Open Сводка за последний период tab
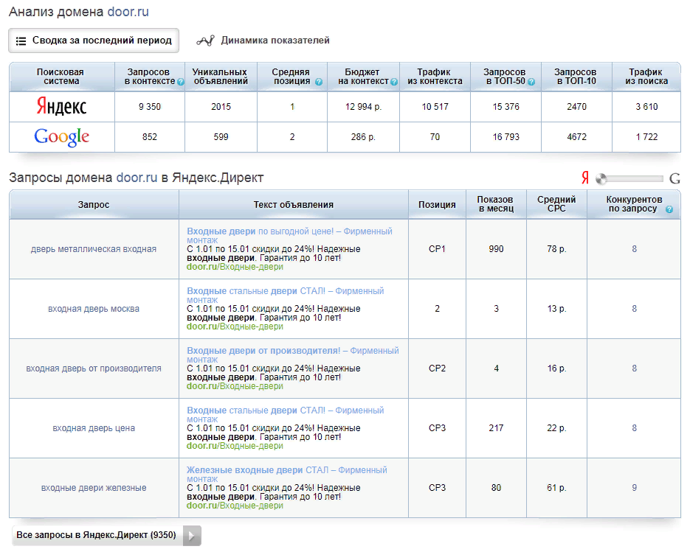 coord(94,41)
